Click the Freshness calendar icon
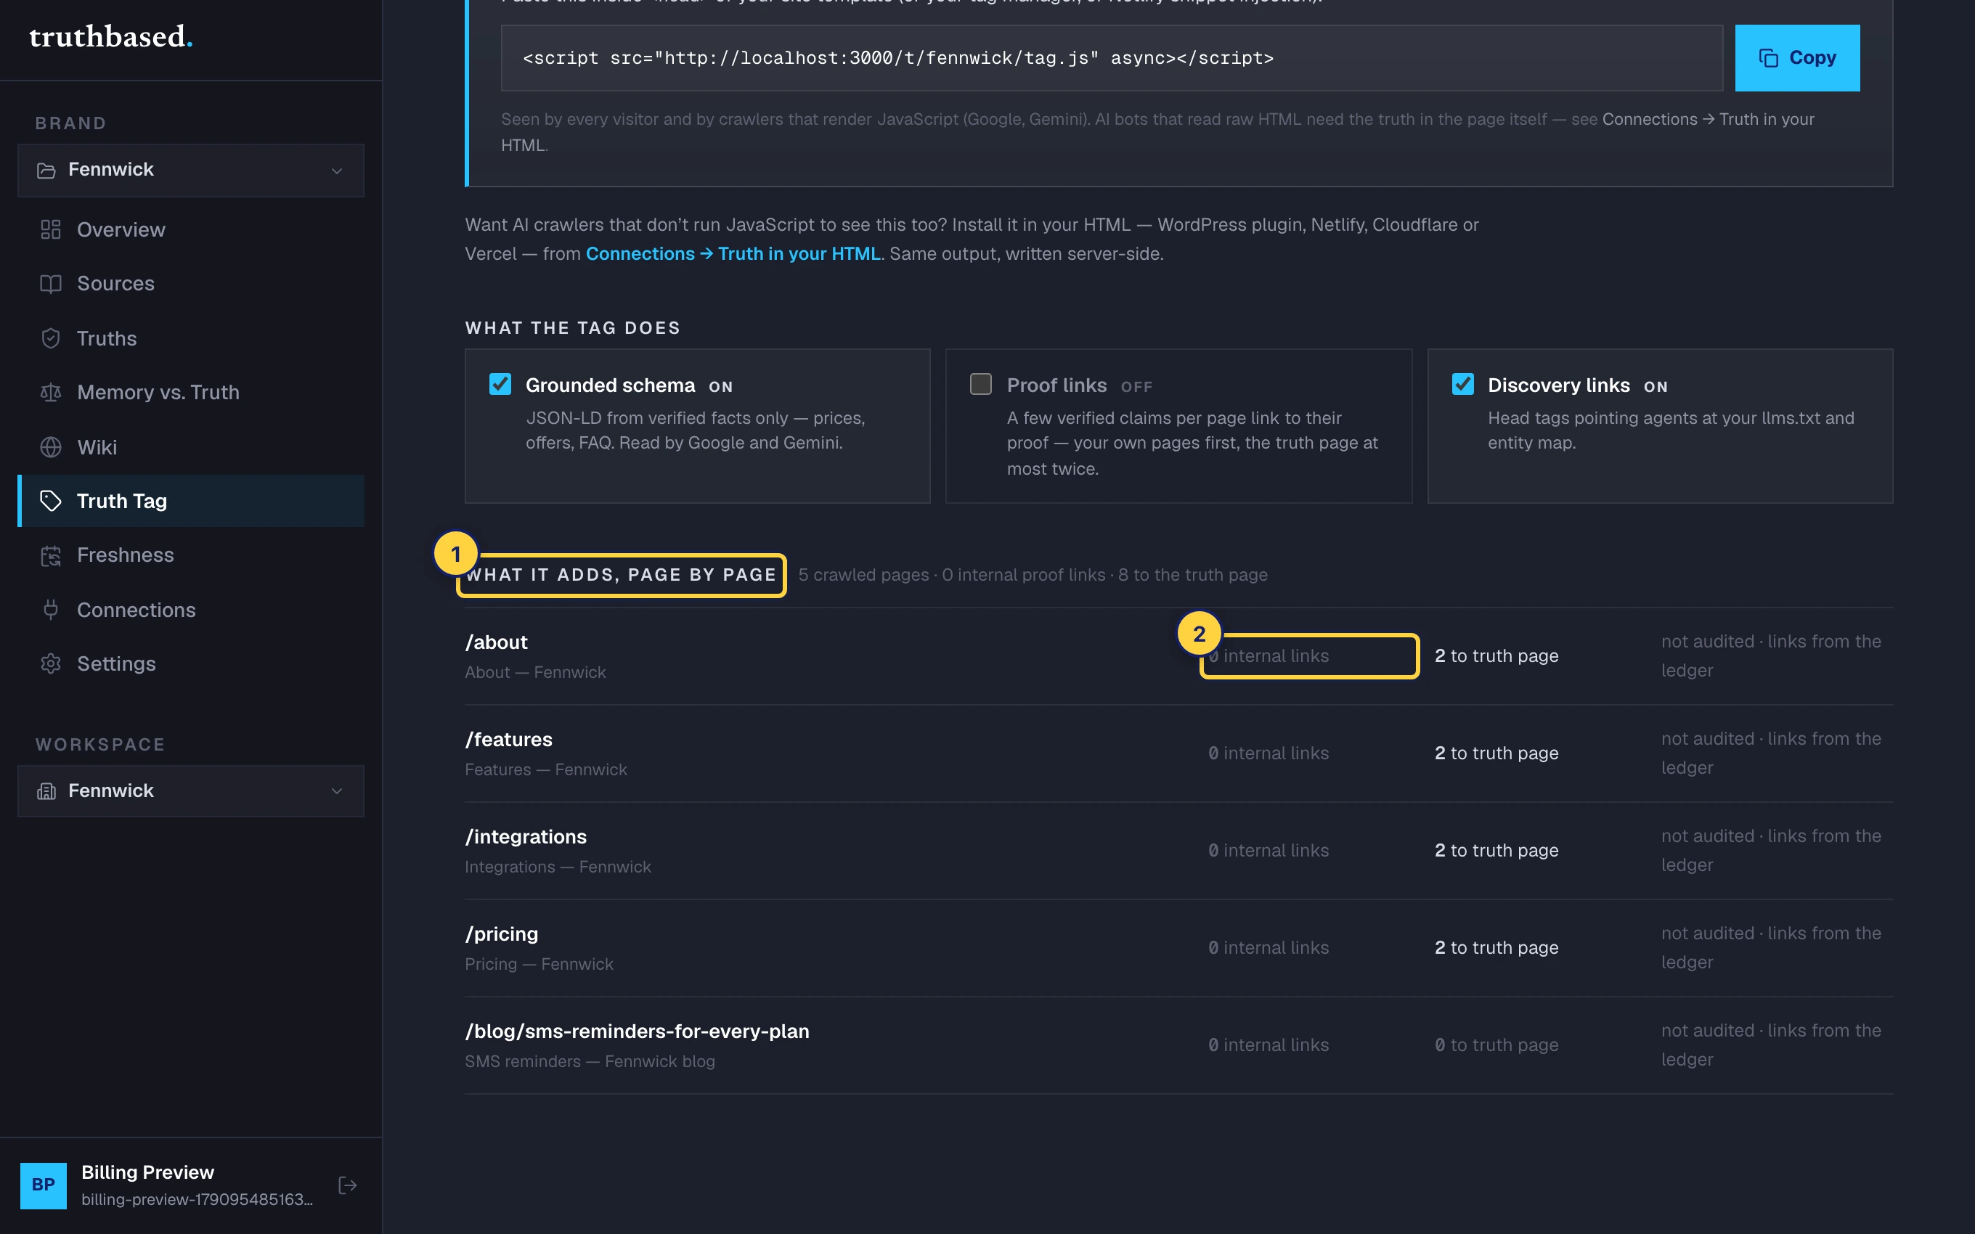Image resolution: width=1975 pixels, height=1234 pixels. 51,556
